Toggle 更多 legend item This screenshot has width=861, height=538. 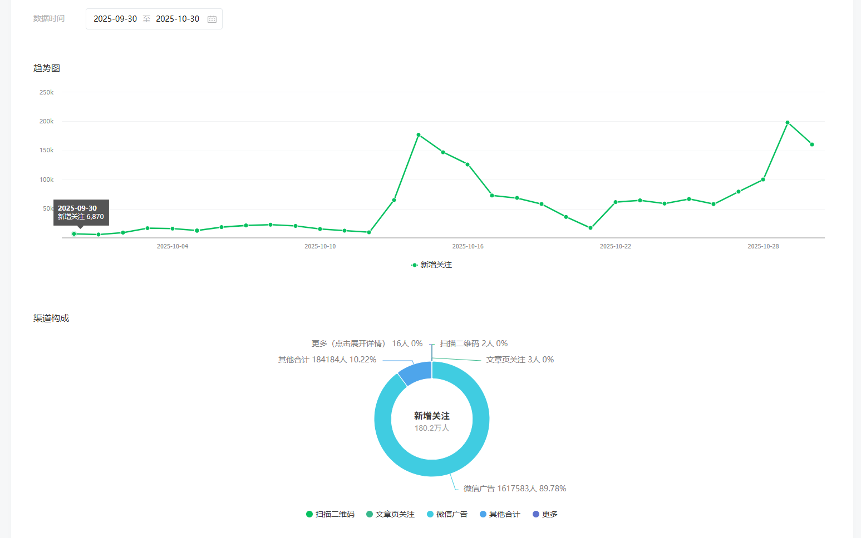click(545, 514)
